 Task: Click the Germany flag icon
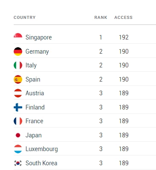pos(18,52)
